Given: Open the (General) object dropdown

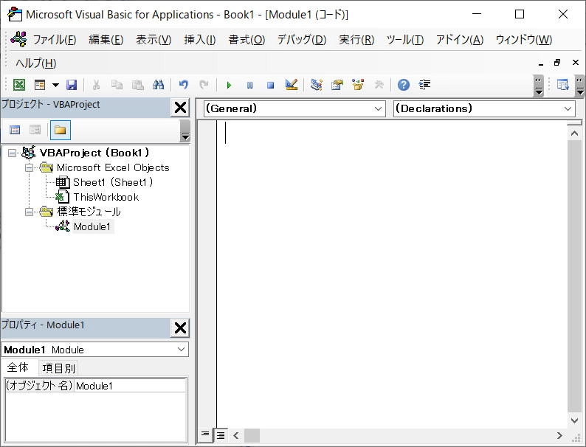Looking at the screenshot, I should (294, 108).
